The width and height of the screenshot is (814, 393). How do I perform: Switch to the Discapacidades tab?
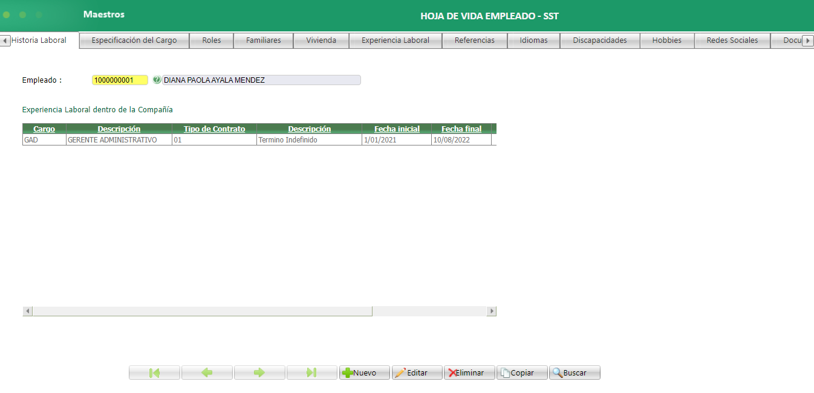click(x=600, y=40)
